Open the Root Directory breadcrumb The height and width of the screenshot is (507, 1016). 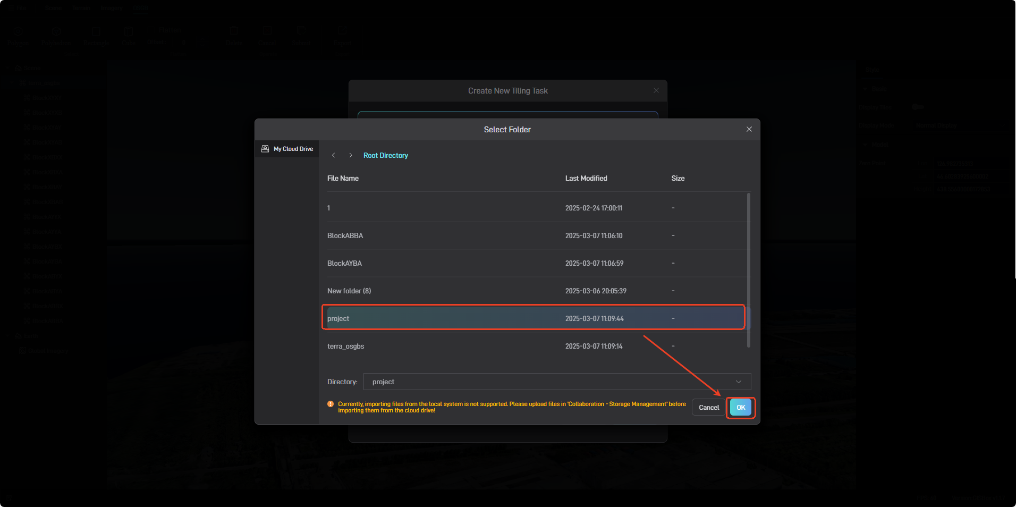[x=385, y=155]
